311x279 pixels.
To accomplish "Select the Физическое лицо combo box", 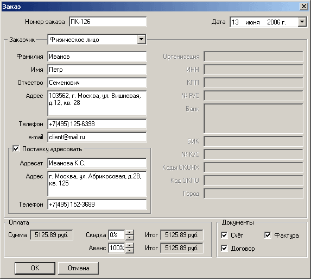I will pyautogui.click(x=97, y=39).
